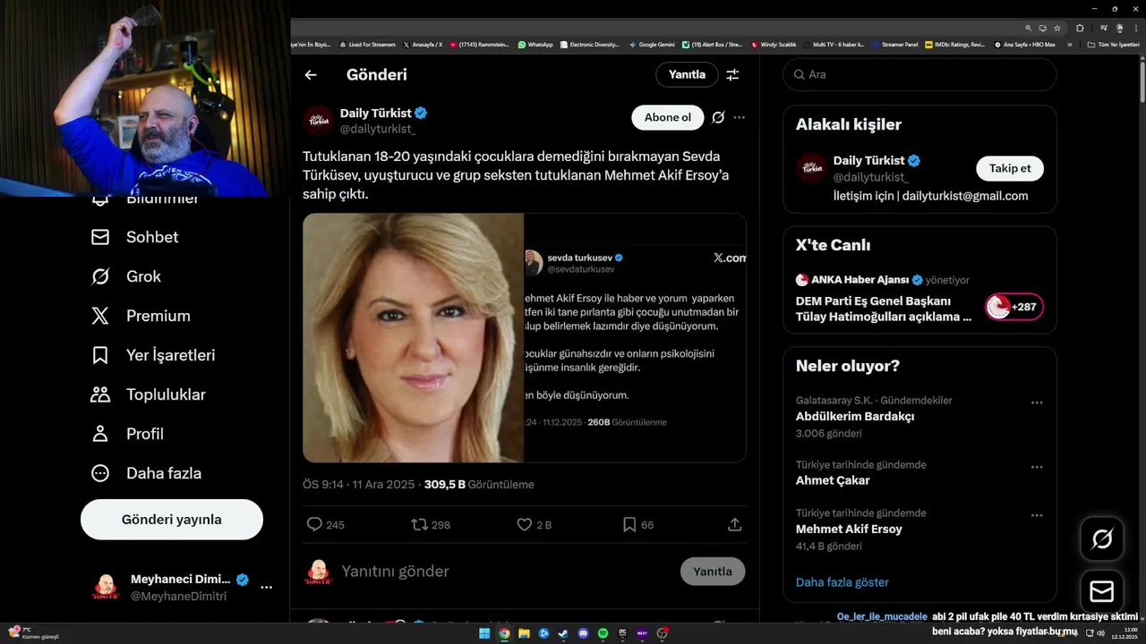
Task: Open Grok from the sidebar
Action: tap(126, 276)
